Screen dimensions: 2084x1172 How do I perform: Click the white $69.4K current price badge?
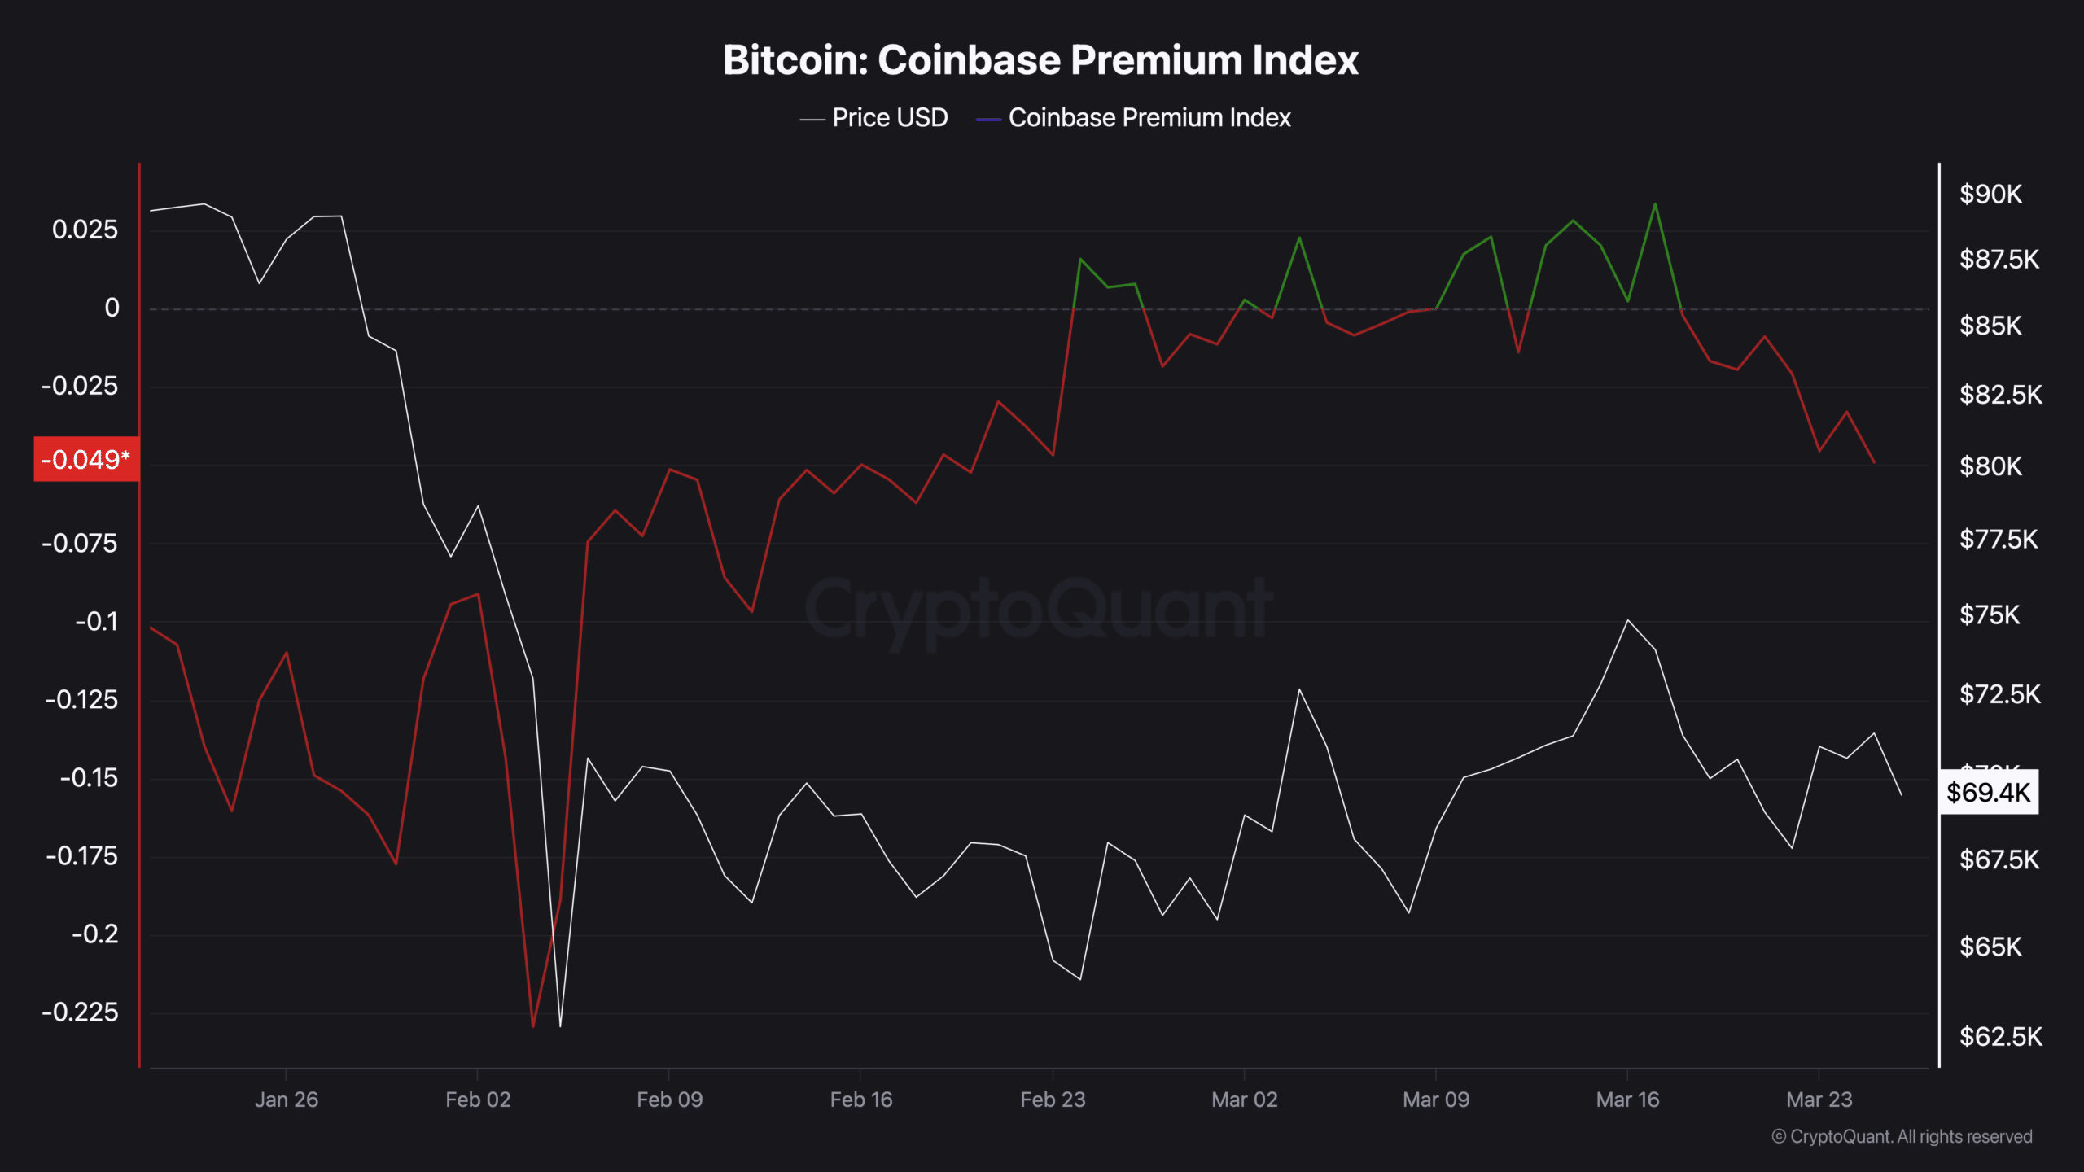1988,792
